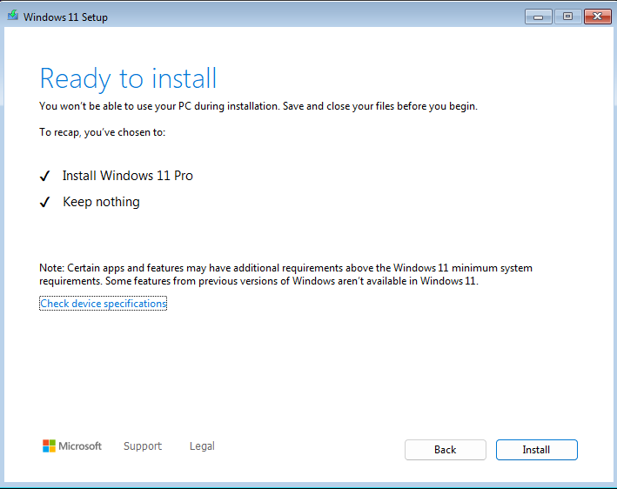Click the Windows 11 Setup title bar icon
The image size is (617, 489).
click(12, 17)
